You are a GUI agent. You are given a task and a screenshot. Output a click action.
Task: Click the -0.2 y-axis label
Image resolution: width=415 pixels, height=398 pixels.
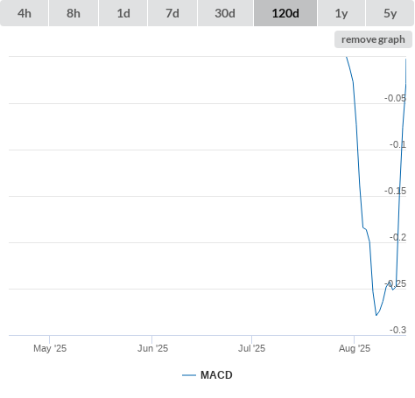coord(397,237)
